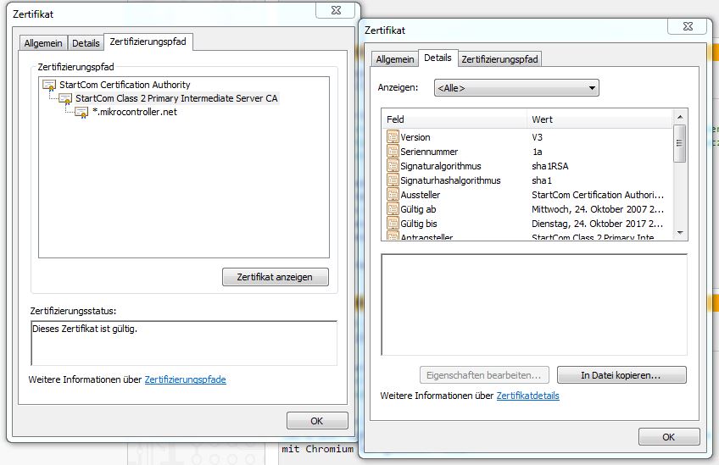Switch to Details tab in left window
The width and height of the screenshot is (719, 465).
[x=86, y=43]
